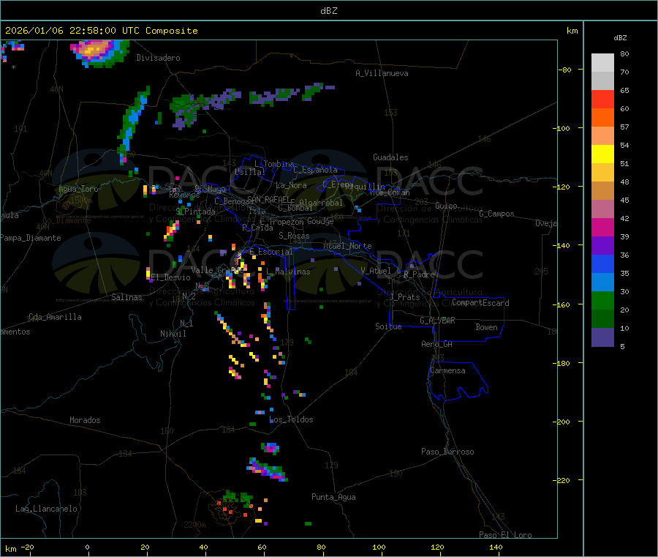The image size is (658, 557).
Task: Click the Carmensa blue district outline
Action: coord(458,381)
